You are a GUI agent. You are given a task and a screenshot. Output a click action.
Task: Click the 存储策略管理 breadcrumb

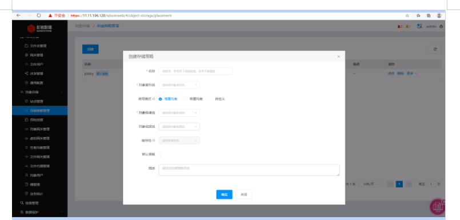107,26
